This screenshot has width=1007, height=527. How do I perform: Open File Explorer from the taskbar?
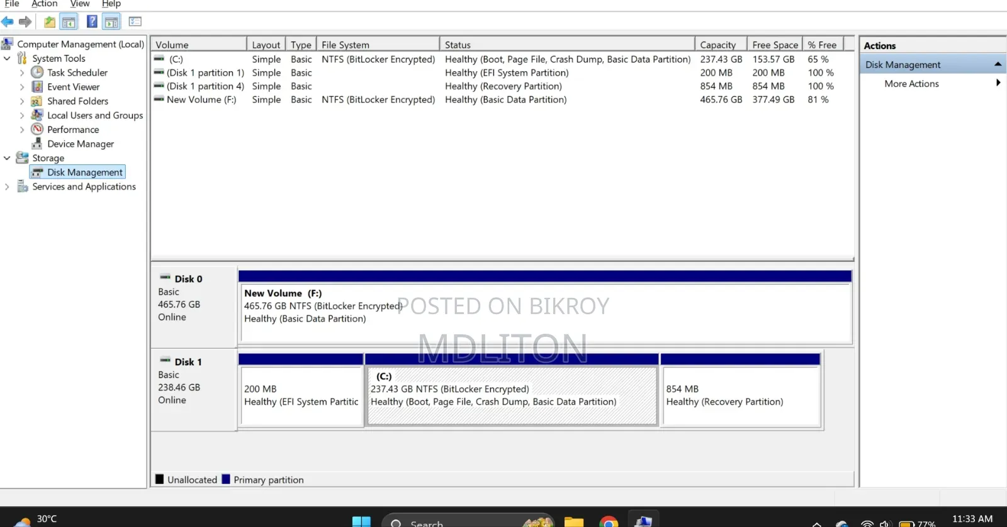(573, 522)
